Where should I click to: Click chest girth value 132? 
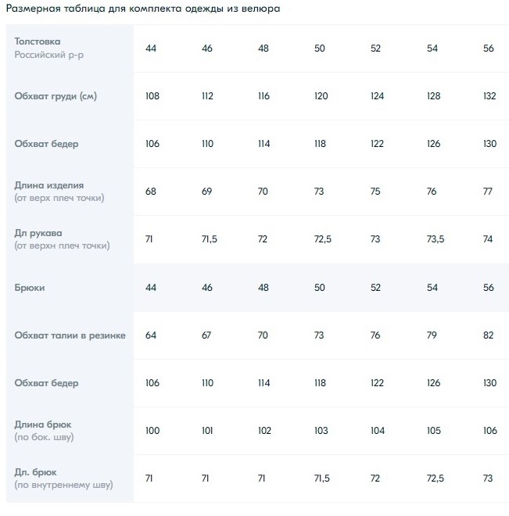[489, 96]
